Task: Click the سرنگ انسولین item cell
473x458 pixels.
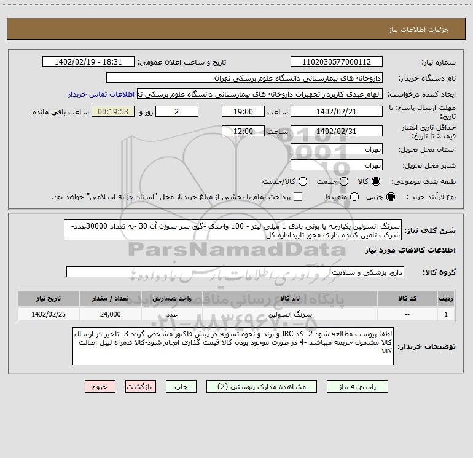Action: tap(290, 314)
